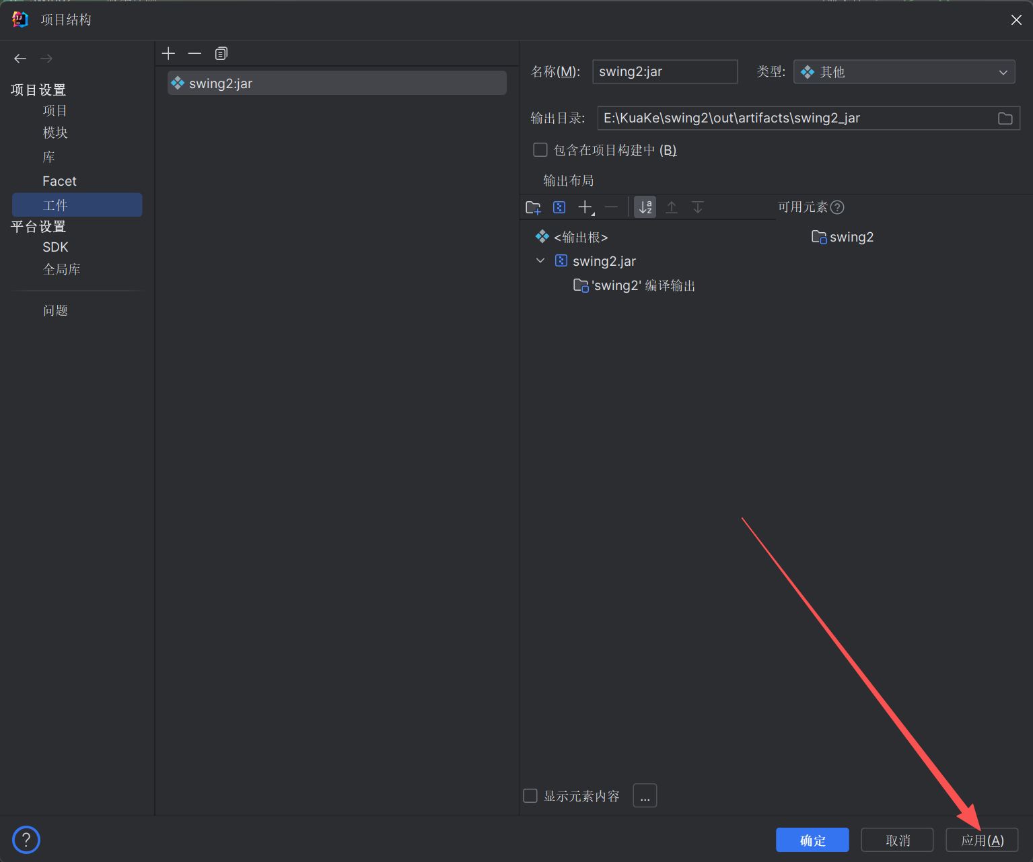Move the selected element up

pyautogui.click(x=671, y=207)
